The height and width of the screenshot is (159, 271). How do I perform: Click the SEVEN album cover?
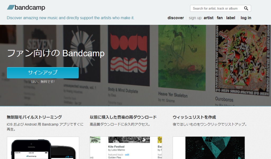click(40, 52)
